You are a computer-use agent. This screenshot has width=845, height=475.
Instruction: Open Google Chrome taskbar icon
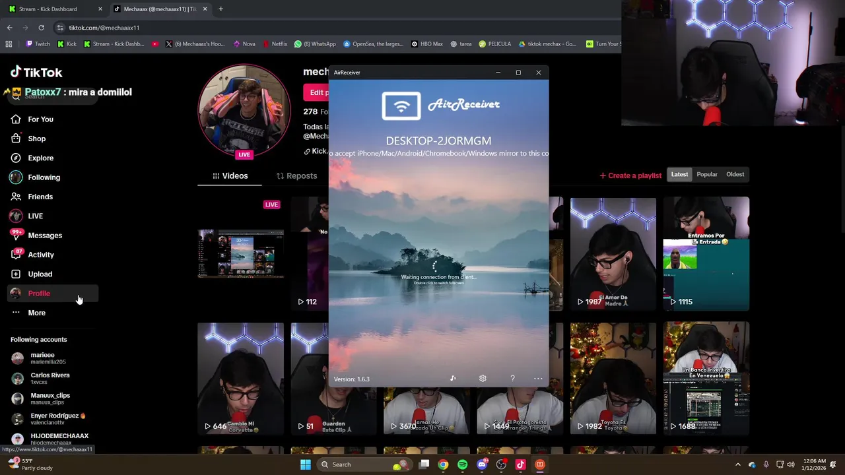(x=443, y=464)
